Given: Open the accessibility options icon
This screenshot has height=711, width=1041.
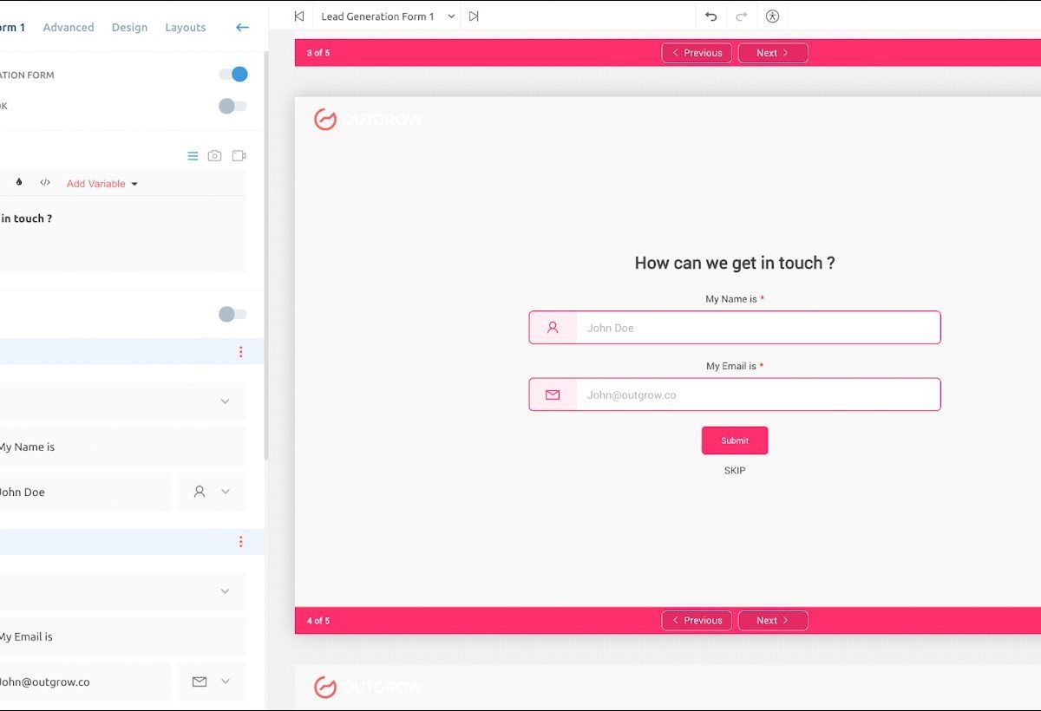Looking at the screenshot, I should coord(772,16).
